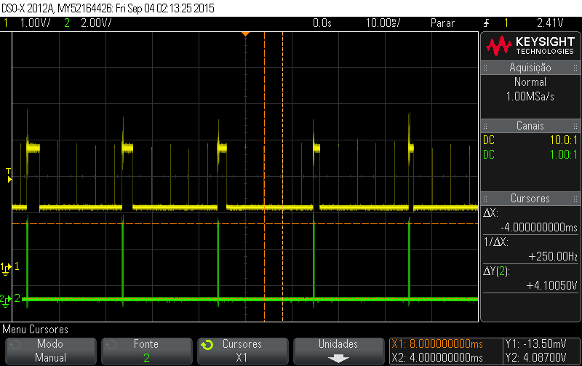Click the Cursores panel header
This screenshot has width=582, height=366.
[530, 199]
